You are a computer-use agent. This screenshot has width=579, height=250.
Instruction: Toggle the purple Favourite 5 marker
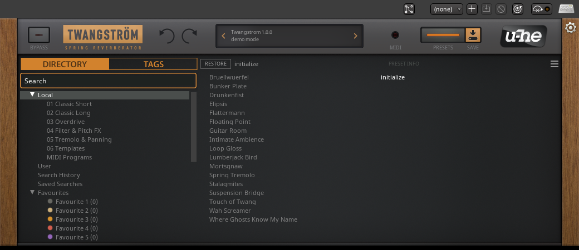(x=50, y=237)
